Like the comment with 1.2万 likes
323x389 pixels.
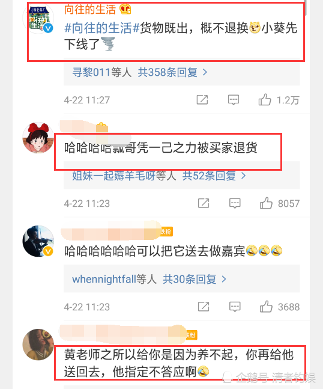pos(265,100)
